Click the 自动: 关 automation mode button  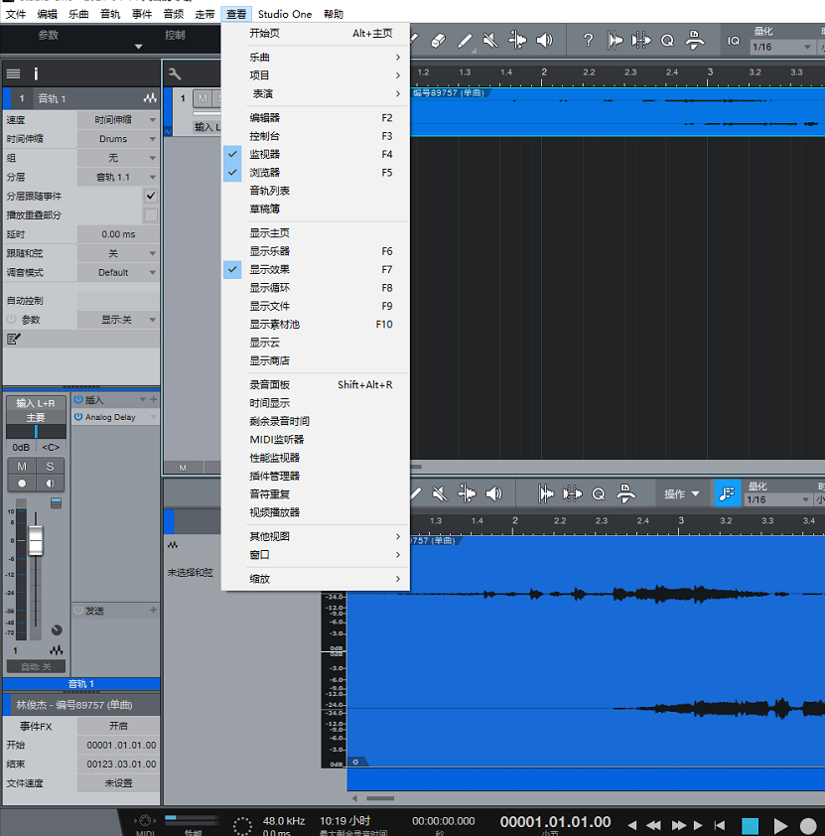[x=36, y=666]
